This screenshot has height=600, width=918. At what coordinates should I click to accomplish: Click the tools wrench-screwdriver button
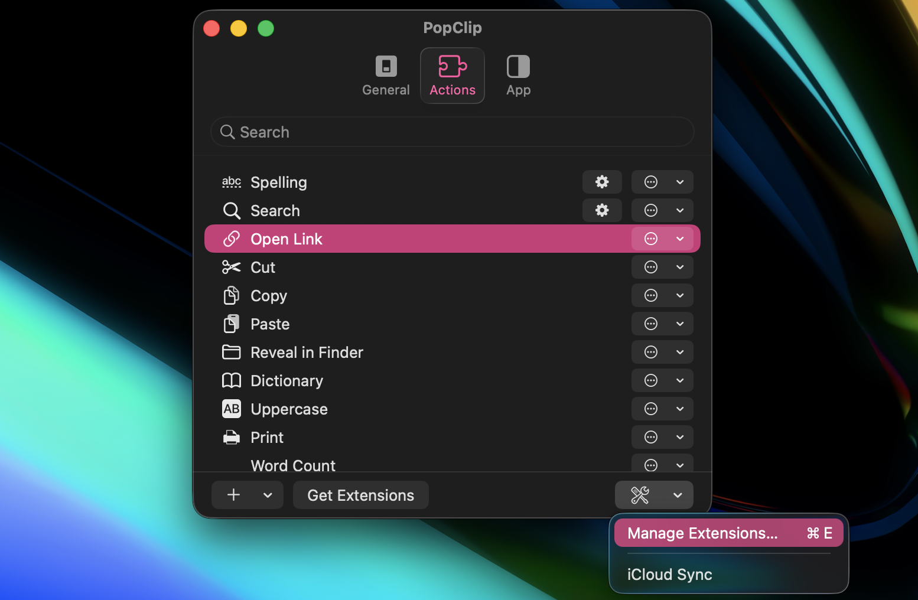tap(640, 495)
